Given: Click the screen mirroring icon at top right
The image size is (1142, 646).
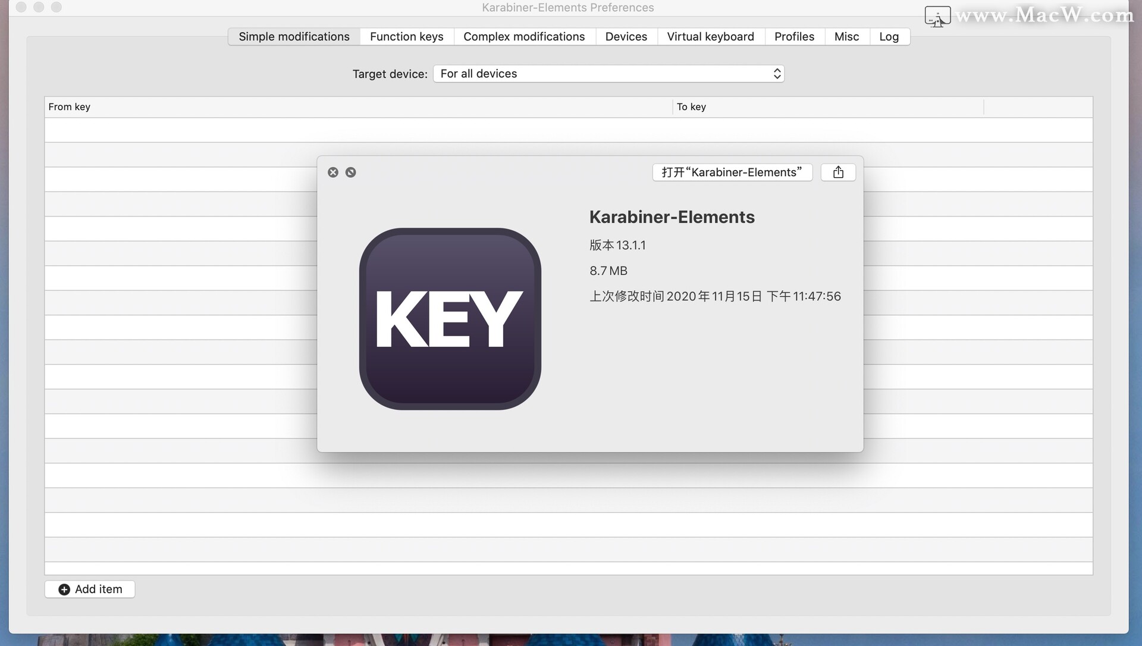Looking at the screenshot, I should (938, 16).
